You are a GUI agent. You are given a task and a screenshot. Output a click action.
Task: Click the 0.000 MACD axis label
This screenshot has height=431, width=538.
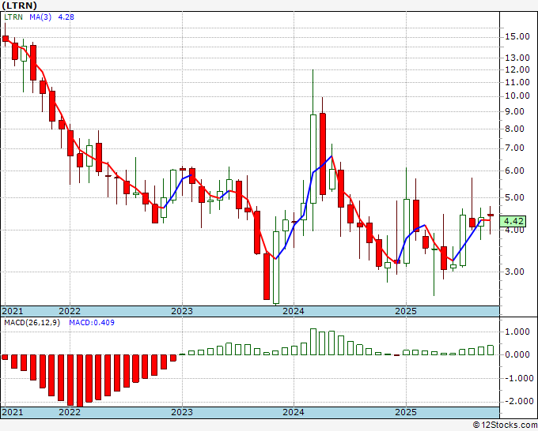[519, 354]
